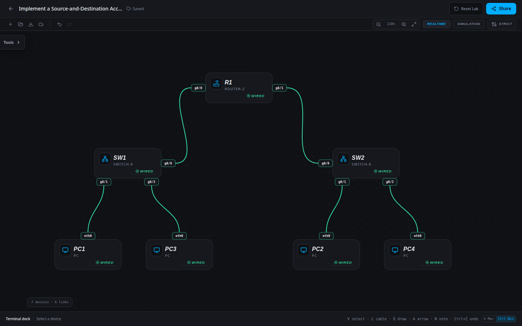Select Mac keyboard shortcuts toggle

point(489,319)
